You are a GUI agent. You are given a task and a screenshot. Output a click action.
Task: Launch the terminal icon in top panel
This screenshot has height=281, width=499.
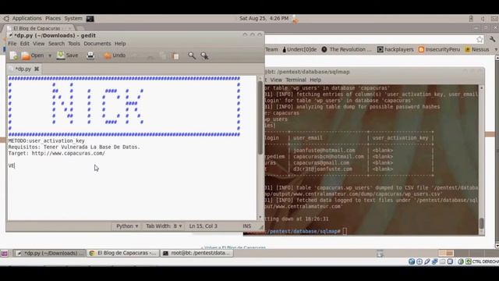(x=90, y=19)
